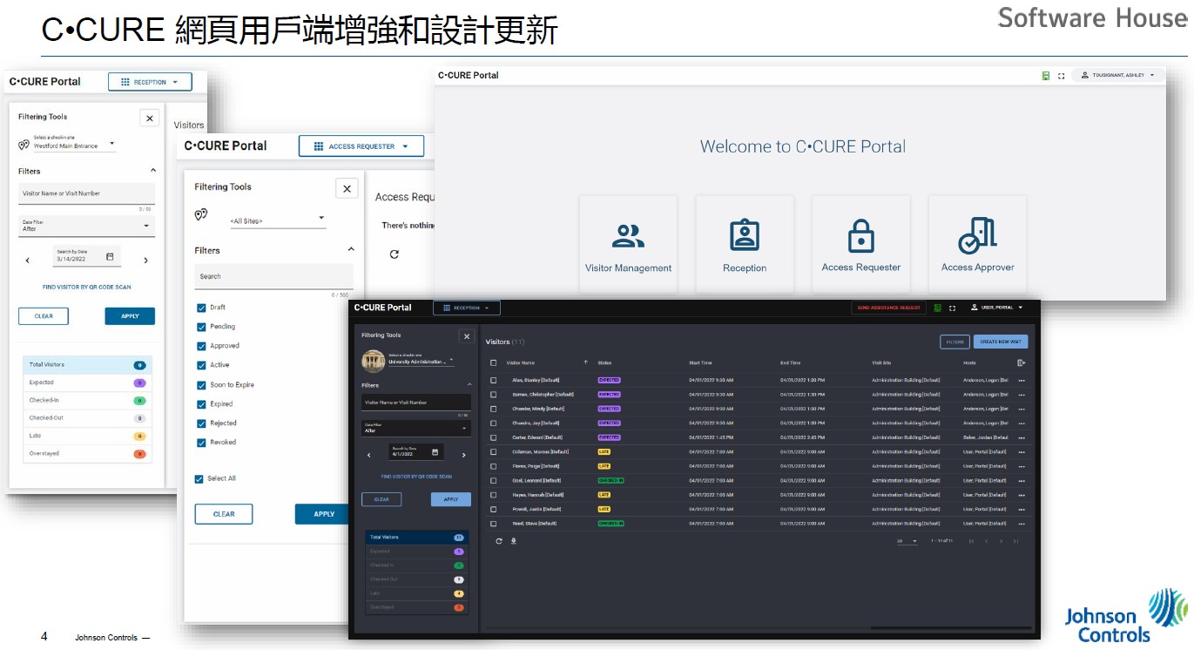Click the horizontal scrollbar under dark visitors table
1194x650 pixels.
tap(949, 627)
